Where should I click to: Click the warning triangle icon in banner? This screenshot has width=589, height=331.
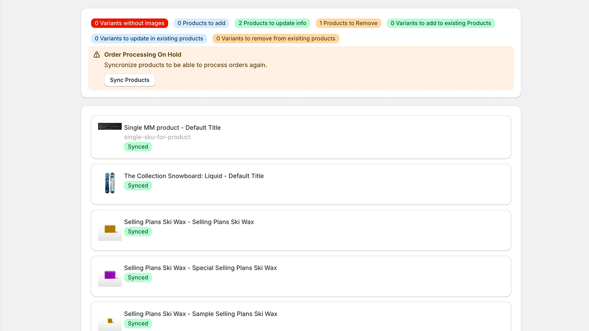(97, 55)
